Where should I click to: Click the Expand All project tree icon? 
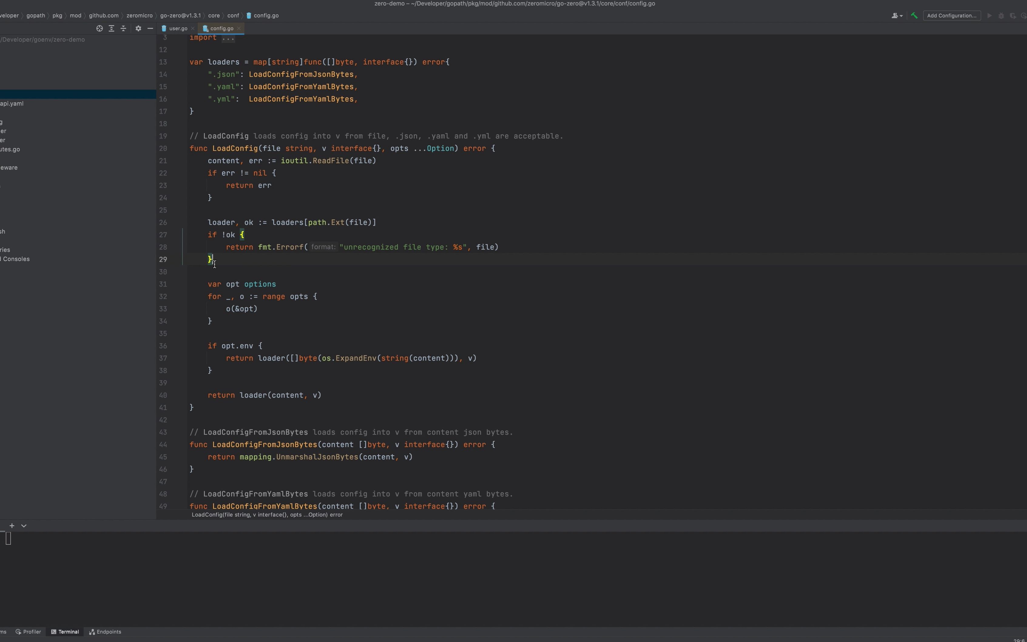pos(111,29)
